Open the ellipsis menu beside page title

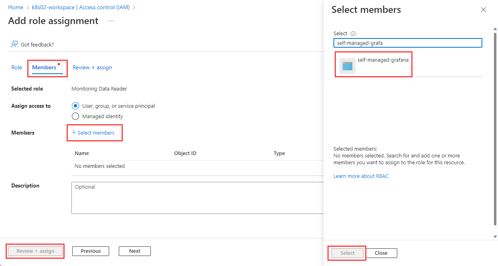(111, 21)
